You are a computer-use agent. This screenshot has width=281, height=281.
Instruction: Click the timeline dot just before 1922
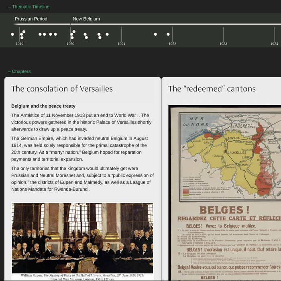pyautogui.click(x=168, y=34)
